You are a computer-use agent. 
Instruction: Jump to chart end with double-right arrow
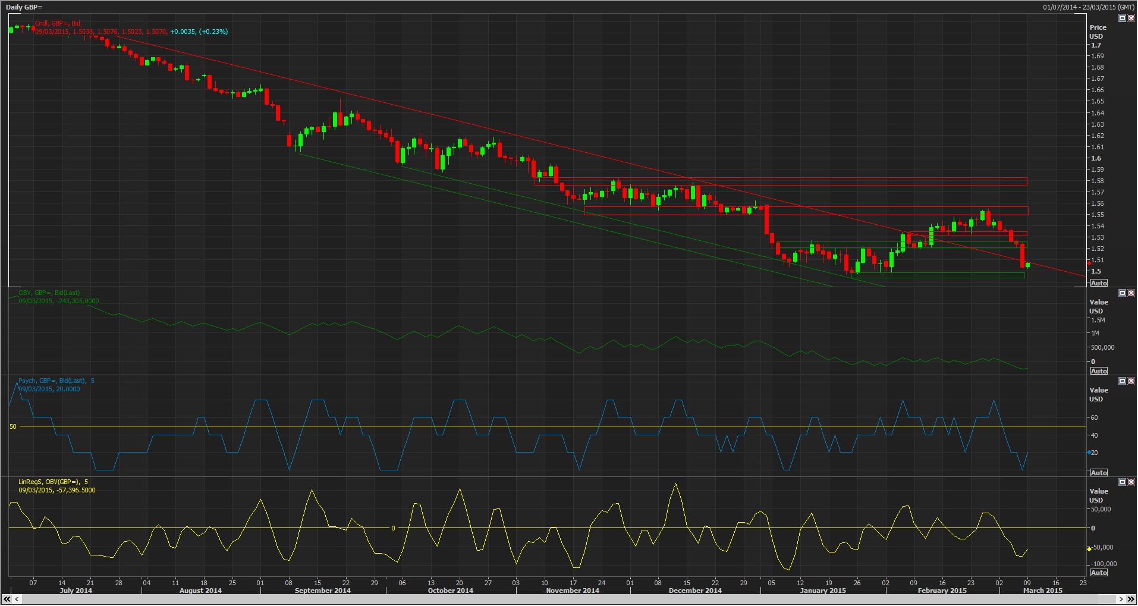1131,599
